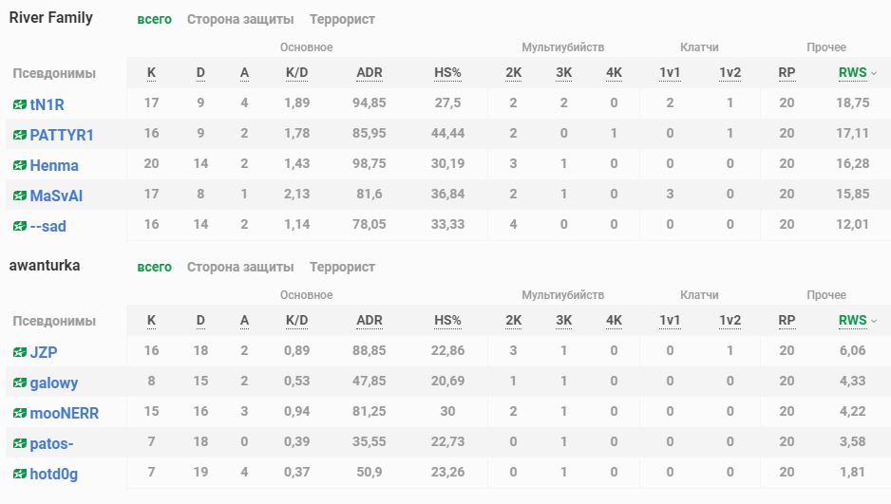Screen dimensions: 891x504
Task: Open patos- player profile link
Action: pyautogui.click(x=51, y=443)
